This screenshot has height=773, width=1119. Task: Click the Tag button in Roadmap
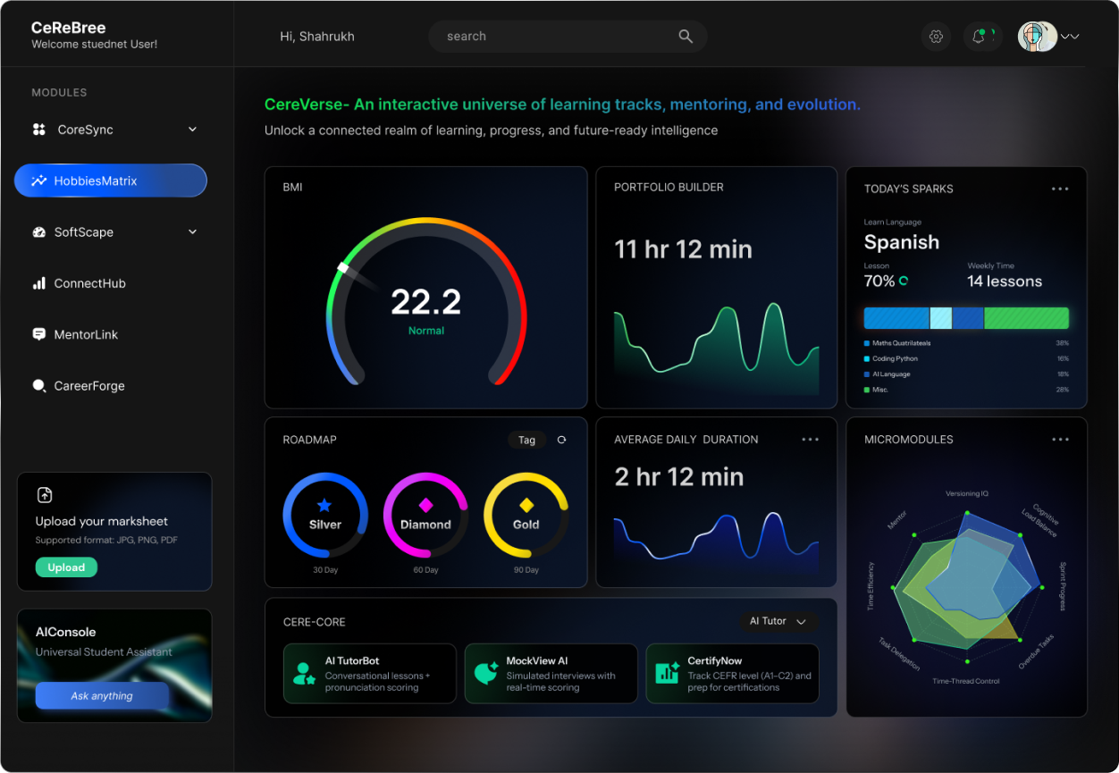[x=526, y=440]
